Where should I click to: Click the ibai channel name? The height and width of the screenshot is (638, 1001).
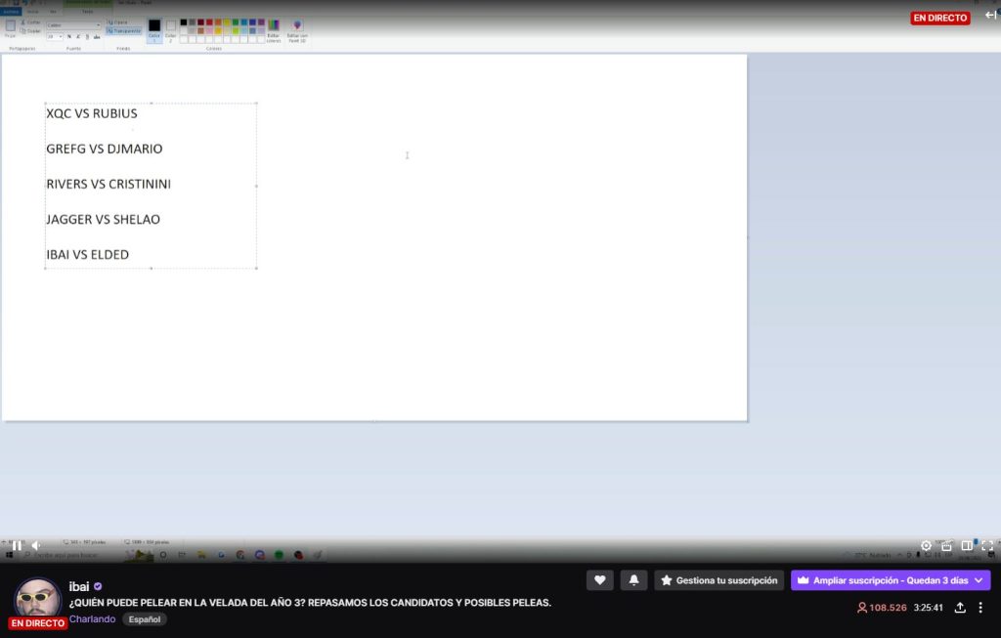point(79,586)
